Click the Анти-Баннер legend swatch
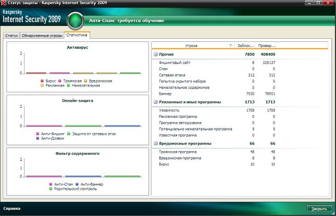 77,185
